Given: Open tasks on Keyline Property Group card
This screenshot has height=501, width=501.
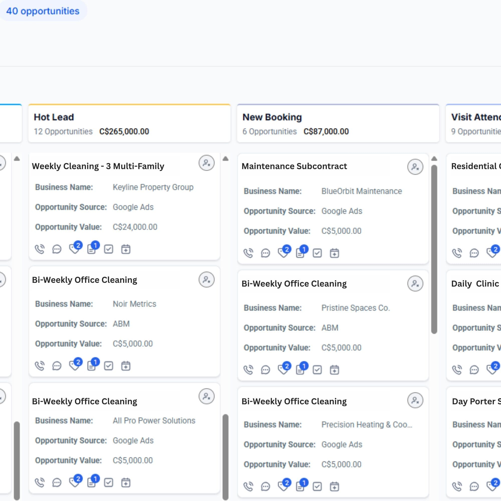Looking at the screenshot, I should pyautogui.click(x=108, y=249).
